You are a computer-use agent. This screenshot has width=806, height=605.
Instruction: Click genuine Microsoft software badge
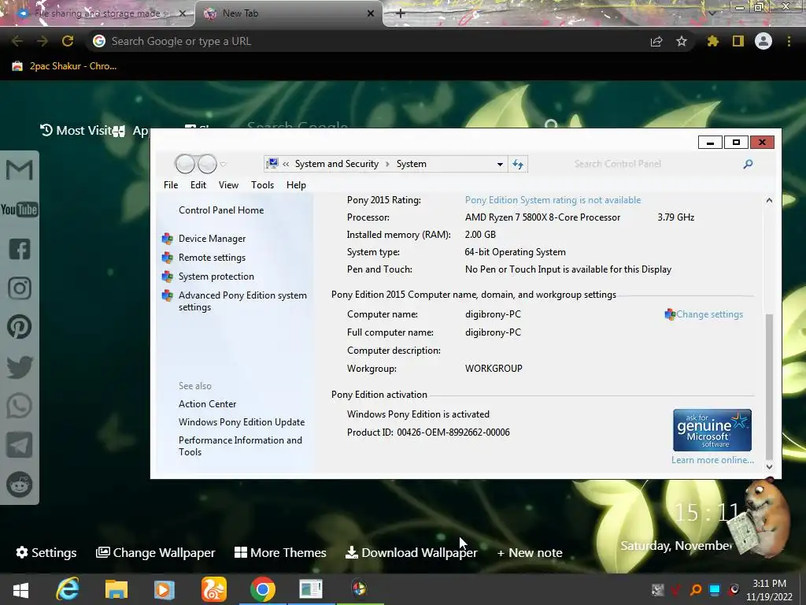[712, 430]
